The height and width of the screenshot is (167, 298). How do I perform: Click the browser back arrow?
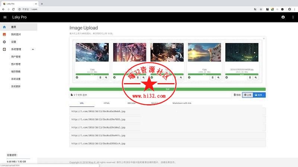pyautogui.click(x=3, y=9)
